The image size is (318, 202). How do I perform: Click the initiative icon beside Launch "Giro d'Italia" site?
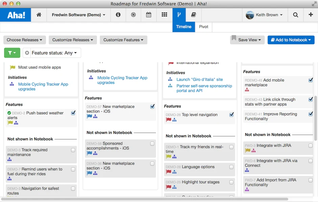tap(170, 79)
